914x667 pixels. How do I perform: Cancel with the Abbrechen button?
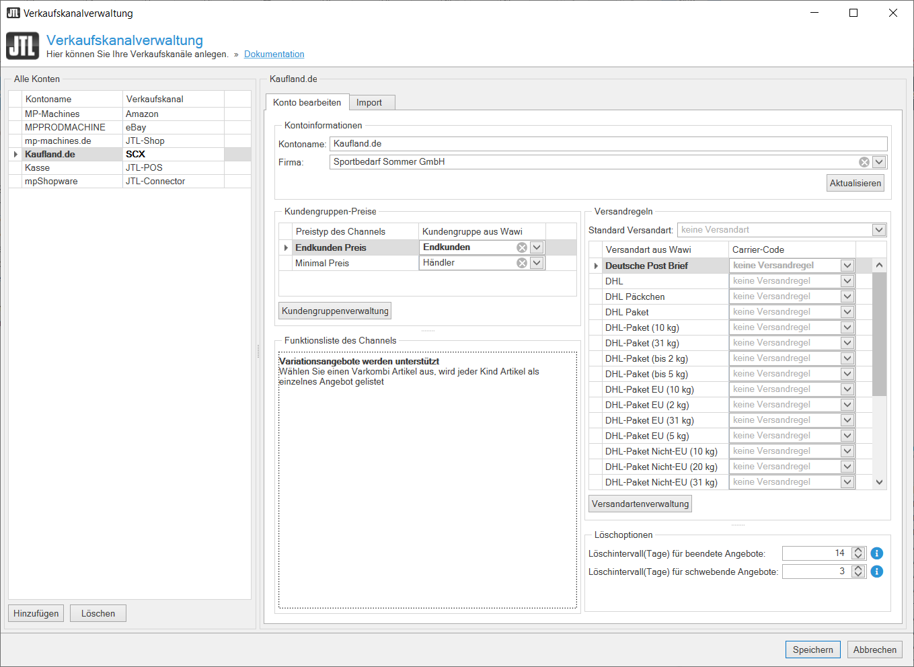pos(875,650)
